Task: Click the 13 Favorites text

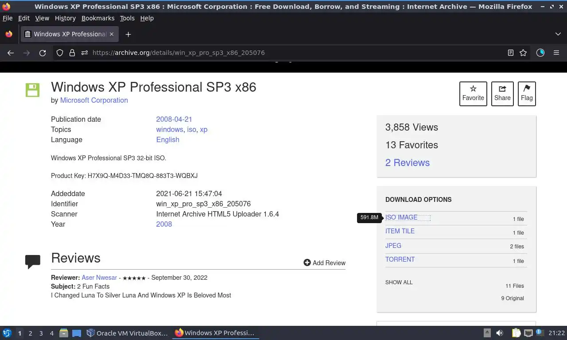Action: tap(412, 145)
